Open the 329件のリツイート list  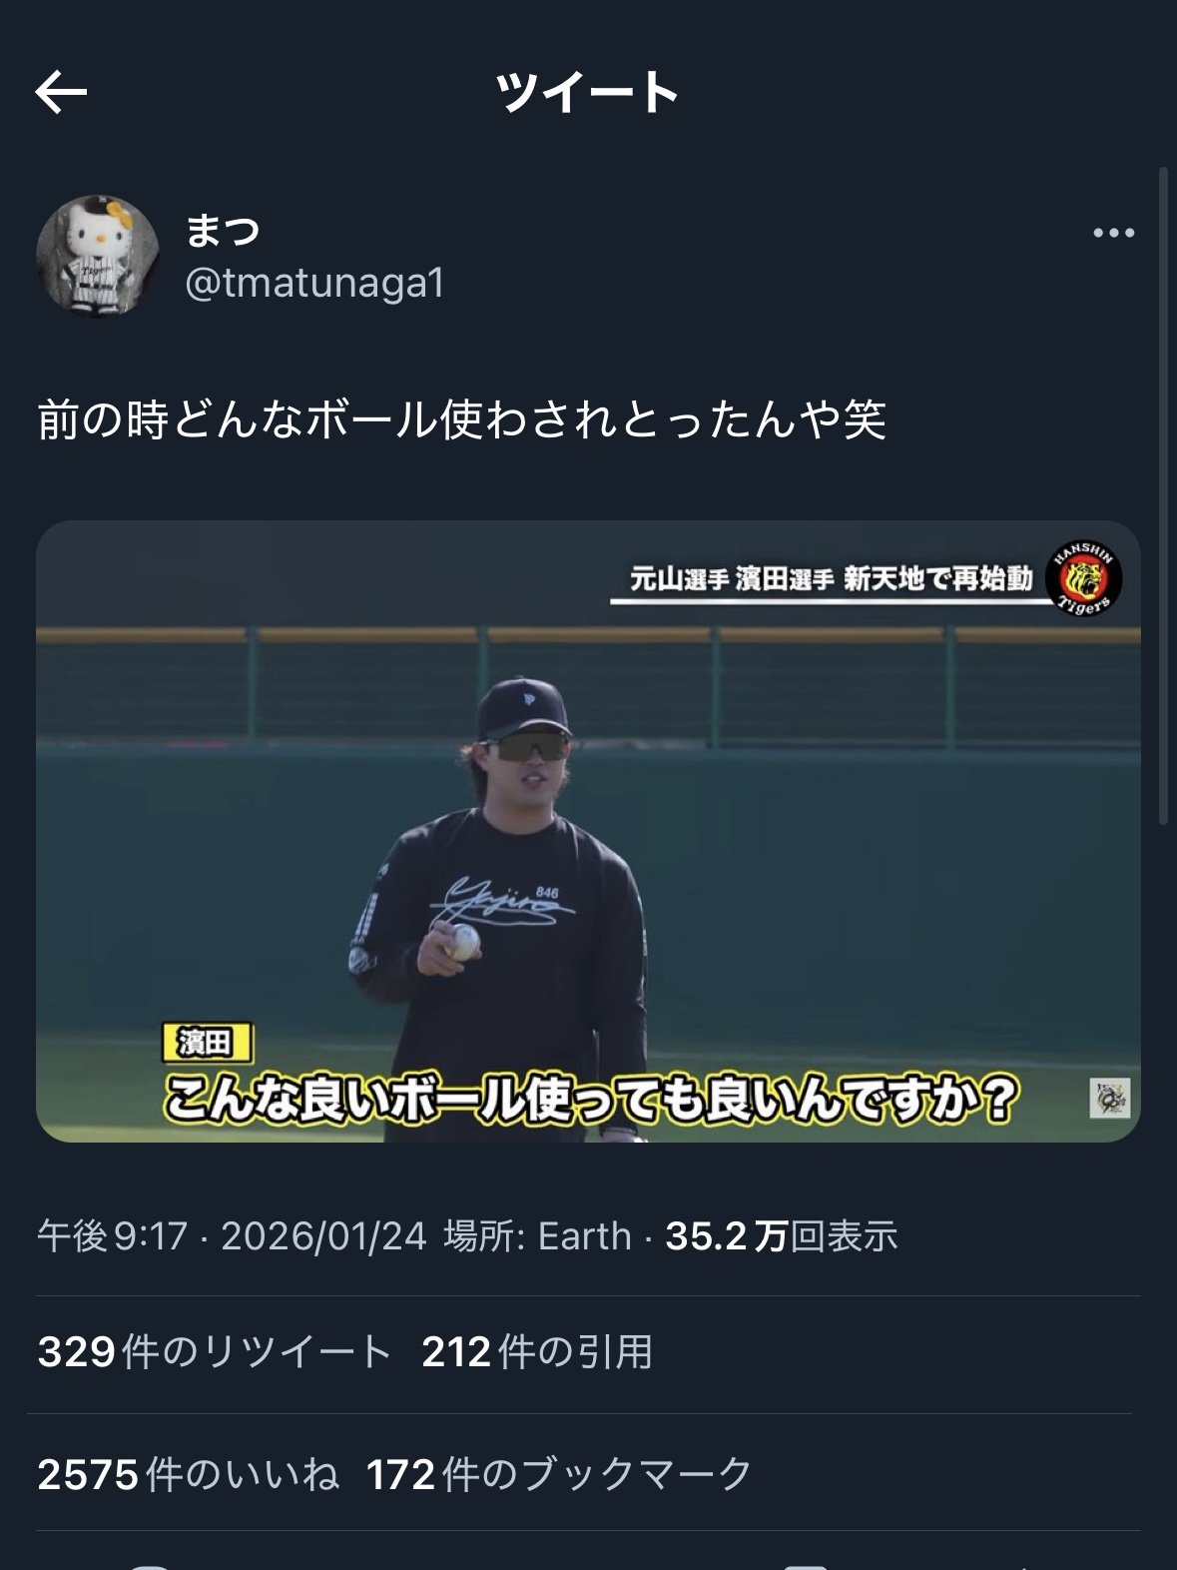click(215, 1352)
